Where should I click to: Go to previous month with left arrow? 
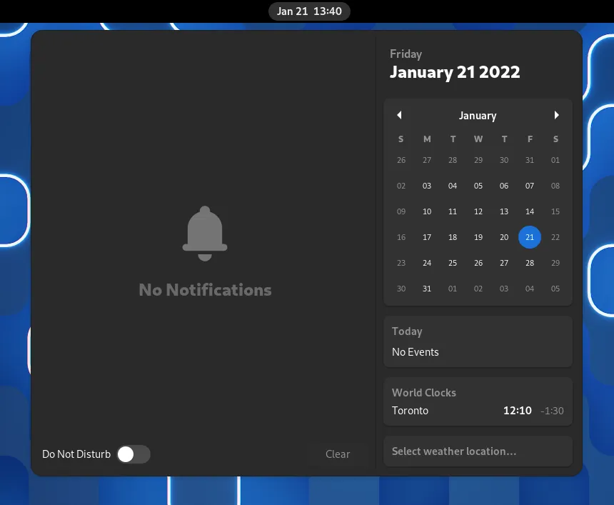coord(399,115)
